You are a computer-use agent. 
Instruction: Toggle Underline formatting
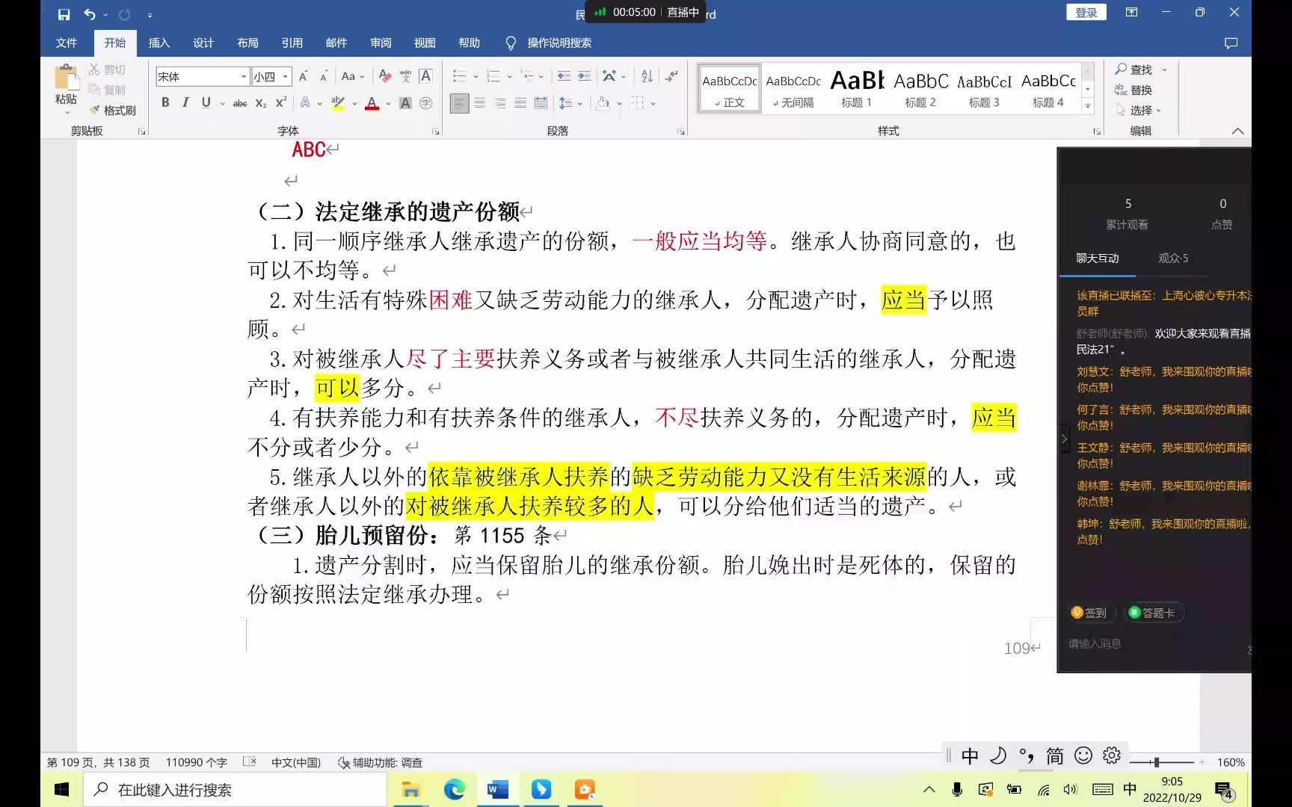point(206,103)
